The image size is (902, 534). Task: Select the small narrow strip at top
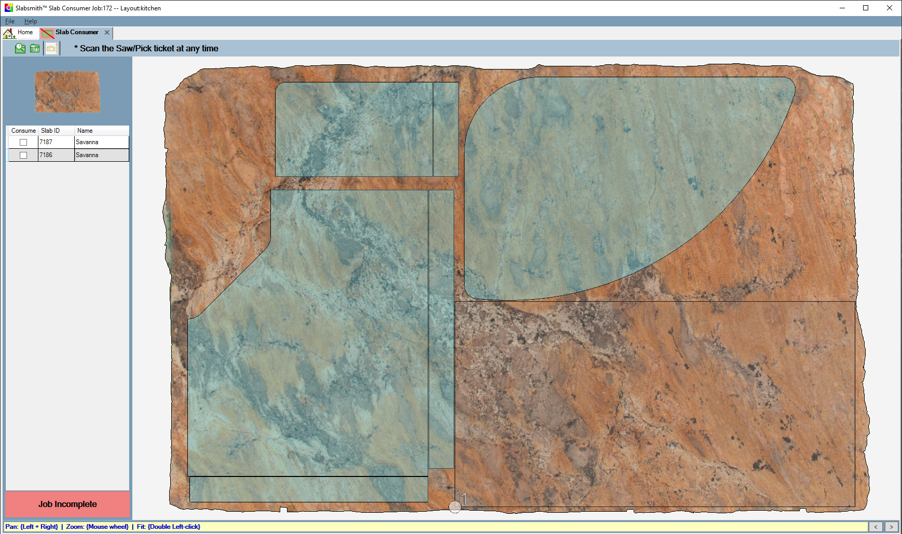coord(446,130)
